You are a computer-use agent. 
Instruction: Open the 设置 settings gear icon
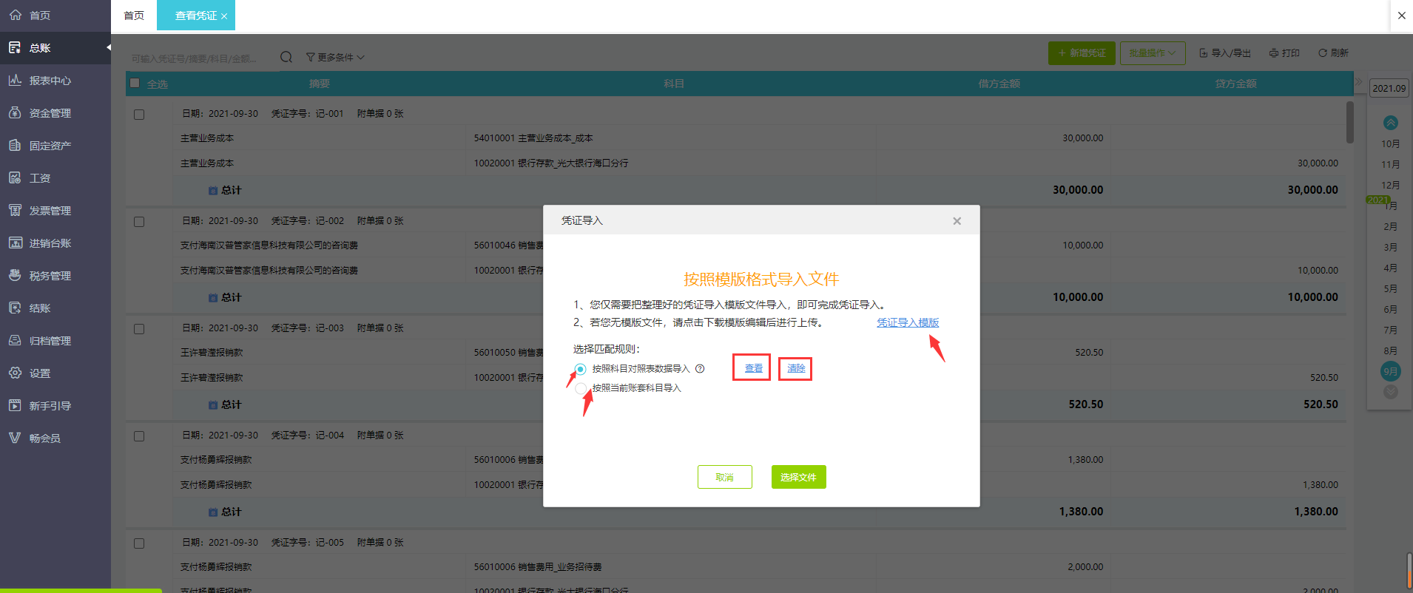coord(15,373)
